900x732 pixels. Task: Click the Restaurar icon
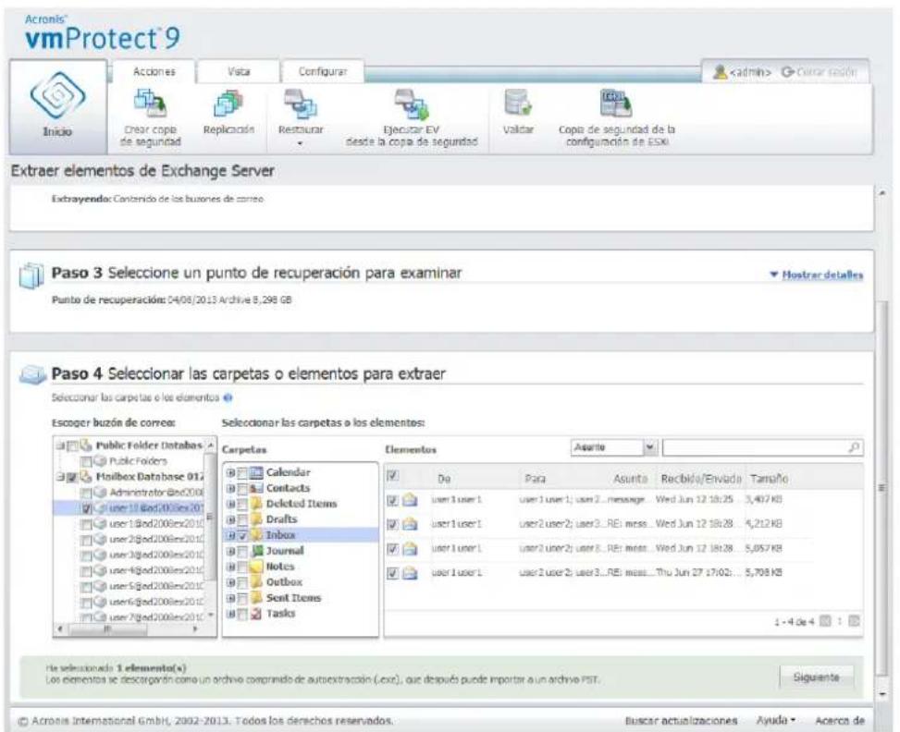click(x=301, y=104)
